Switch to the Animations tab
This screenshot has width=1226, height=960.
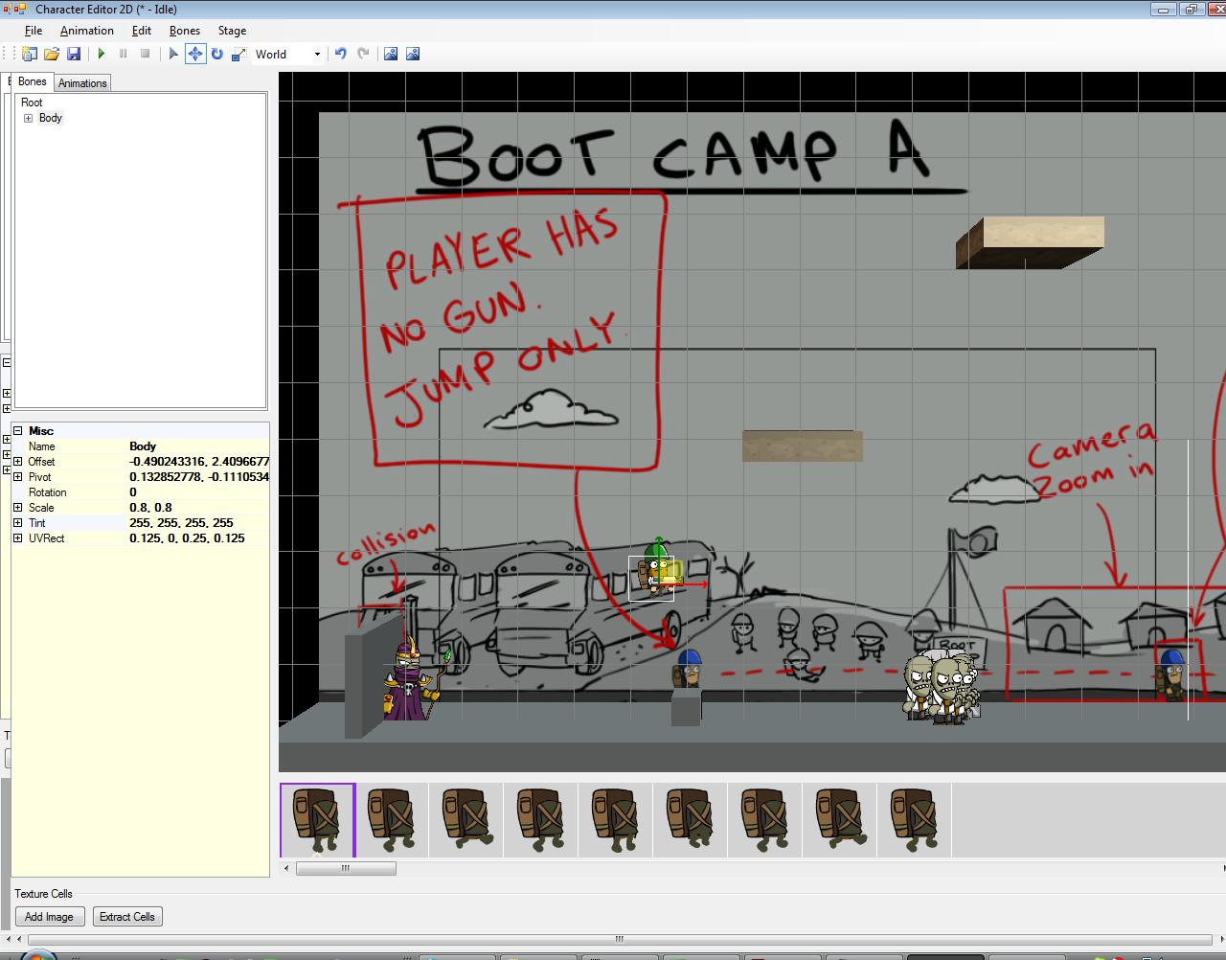[x=82, y=83]
